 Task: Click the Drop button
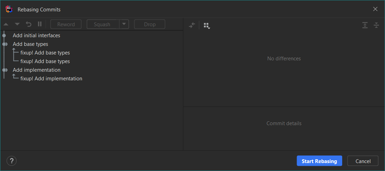pyautogui.click(x=150, y=24)
